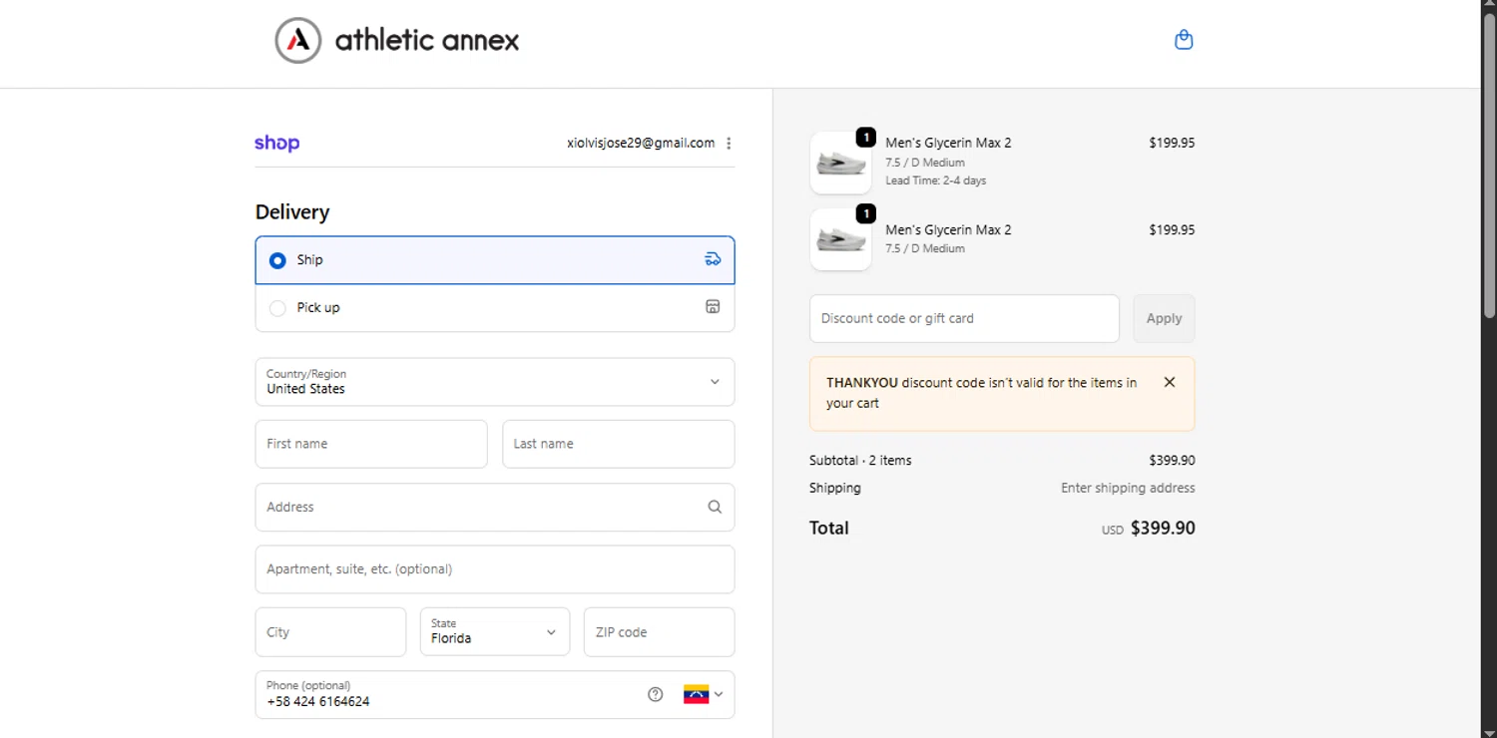1497x738 pixels.
Task: Click shoe thumbnail with Lead Time 2-4 days
Action: 840,163
